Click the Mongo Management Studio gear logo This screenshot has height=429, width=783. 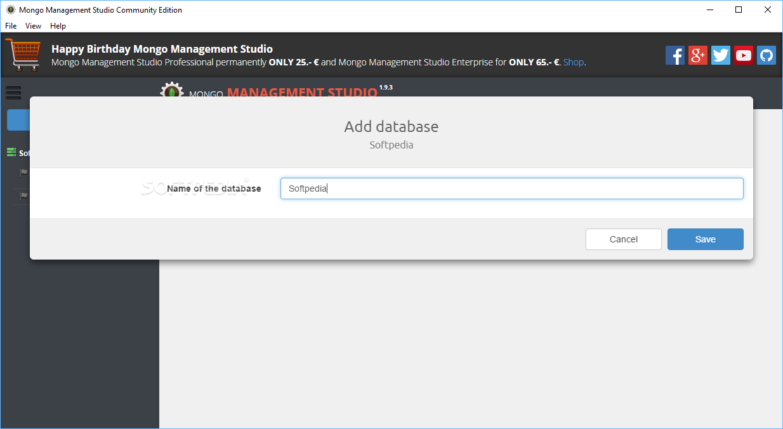coord(171,89)
